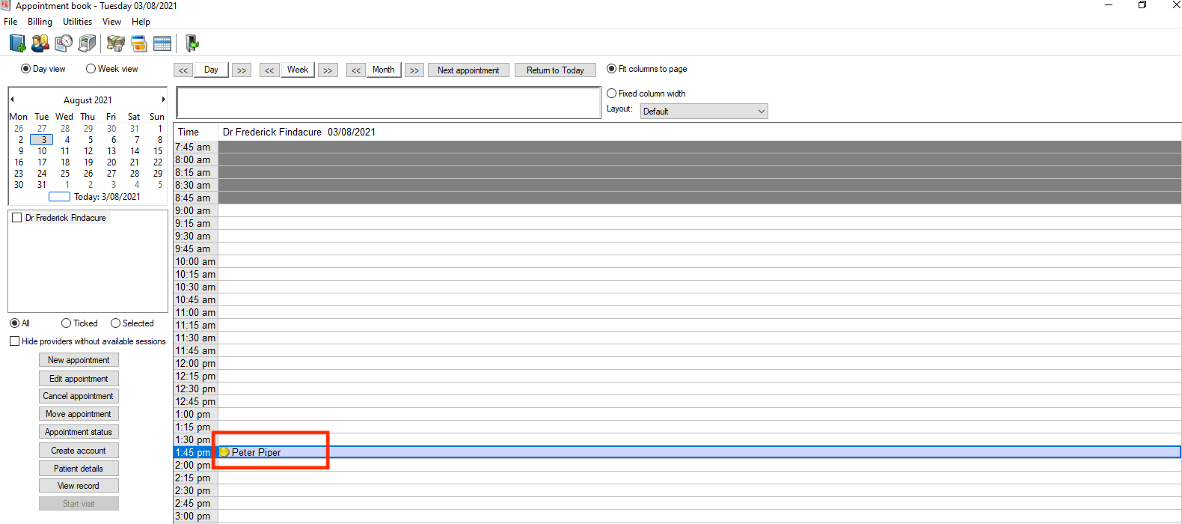Click the Cancel appointment button
This screenshot has height=524, width=1182.
(x=79, y=396)
